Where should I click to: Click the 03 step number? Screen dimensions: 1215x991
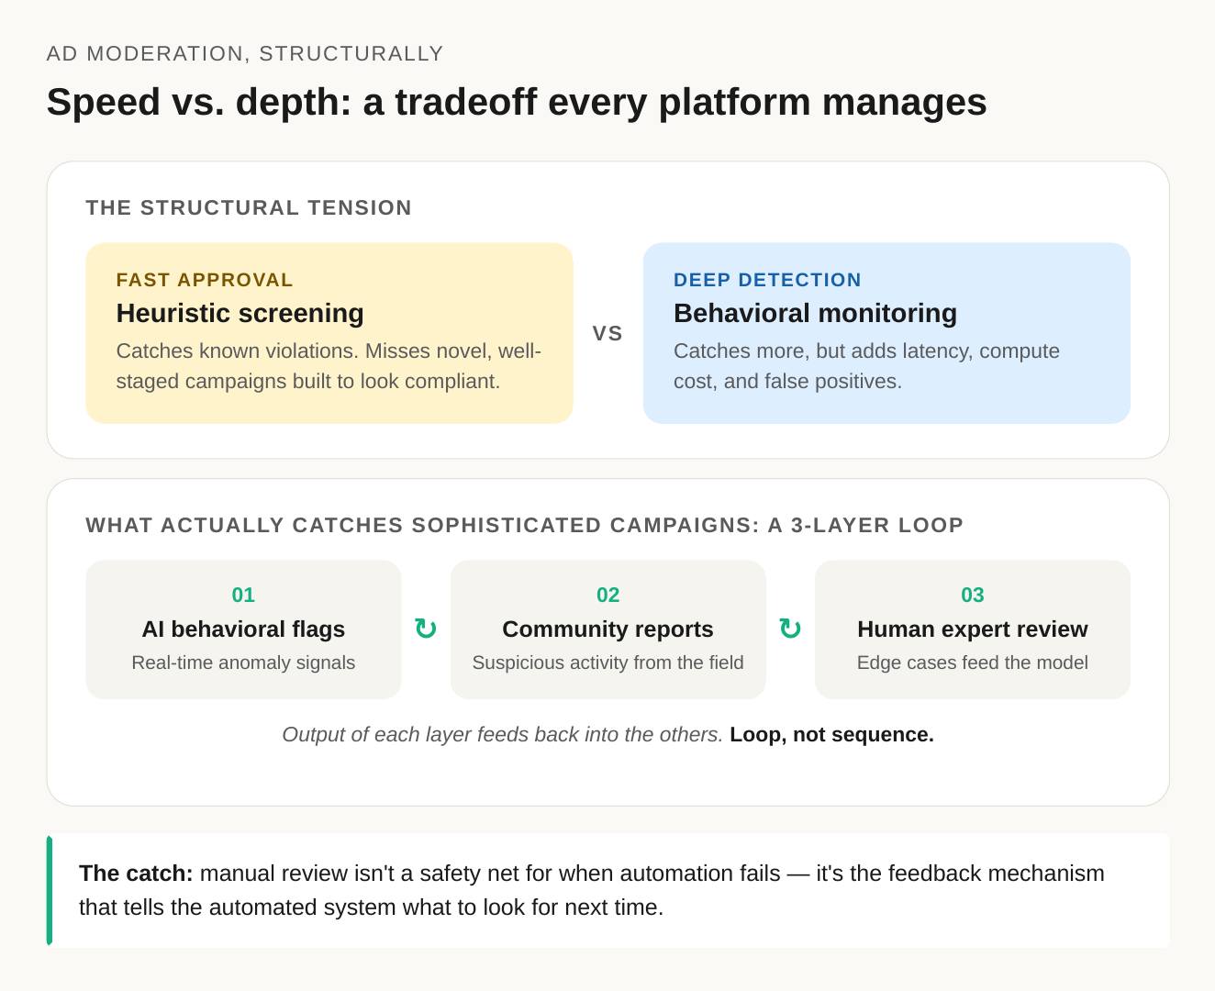973,595
